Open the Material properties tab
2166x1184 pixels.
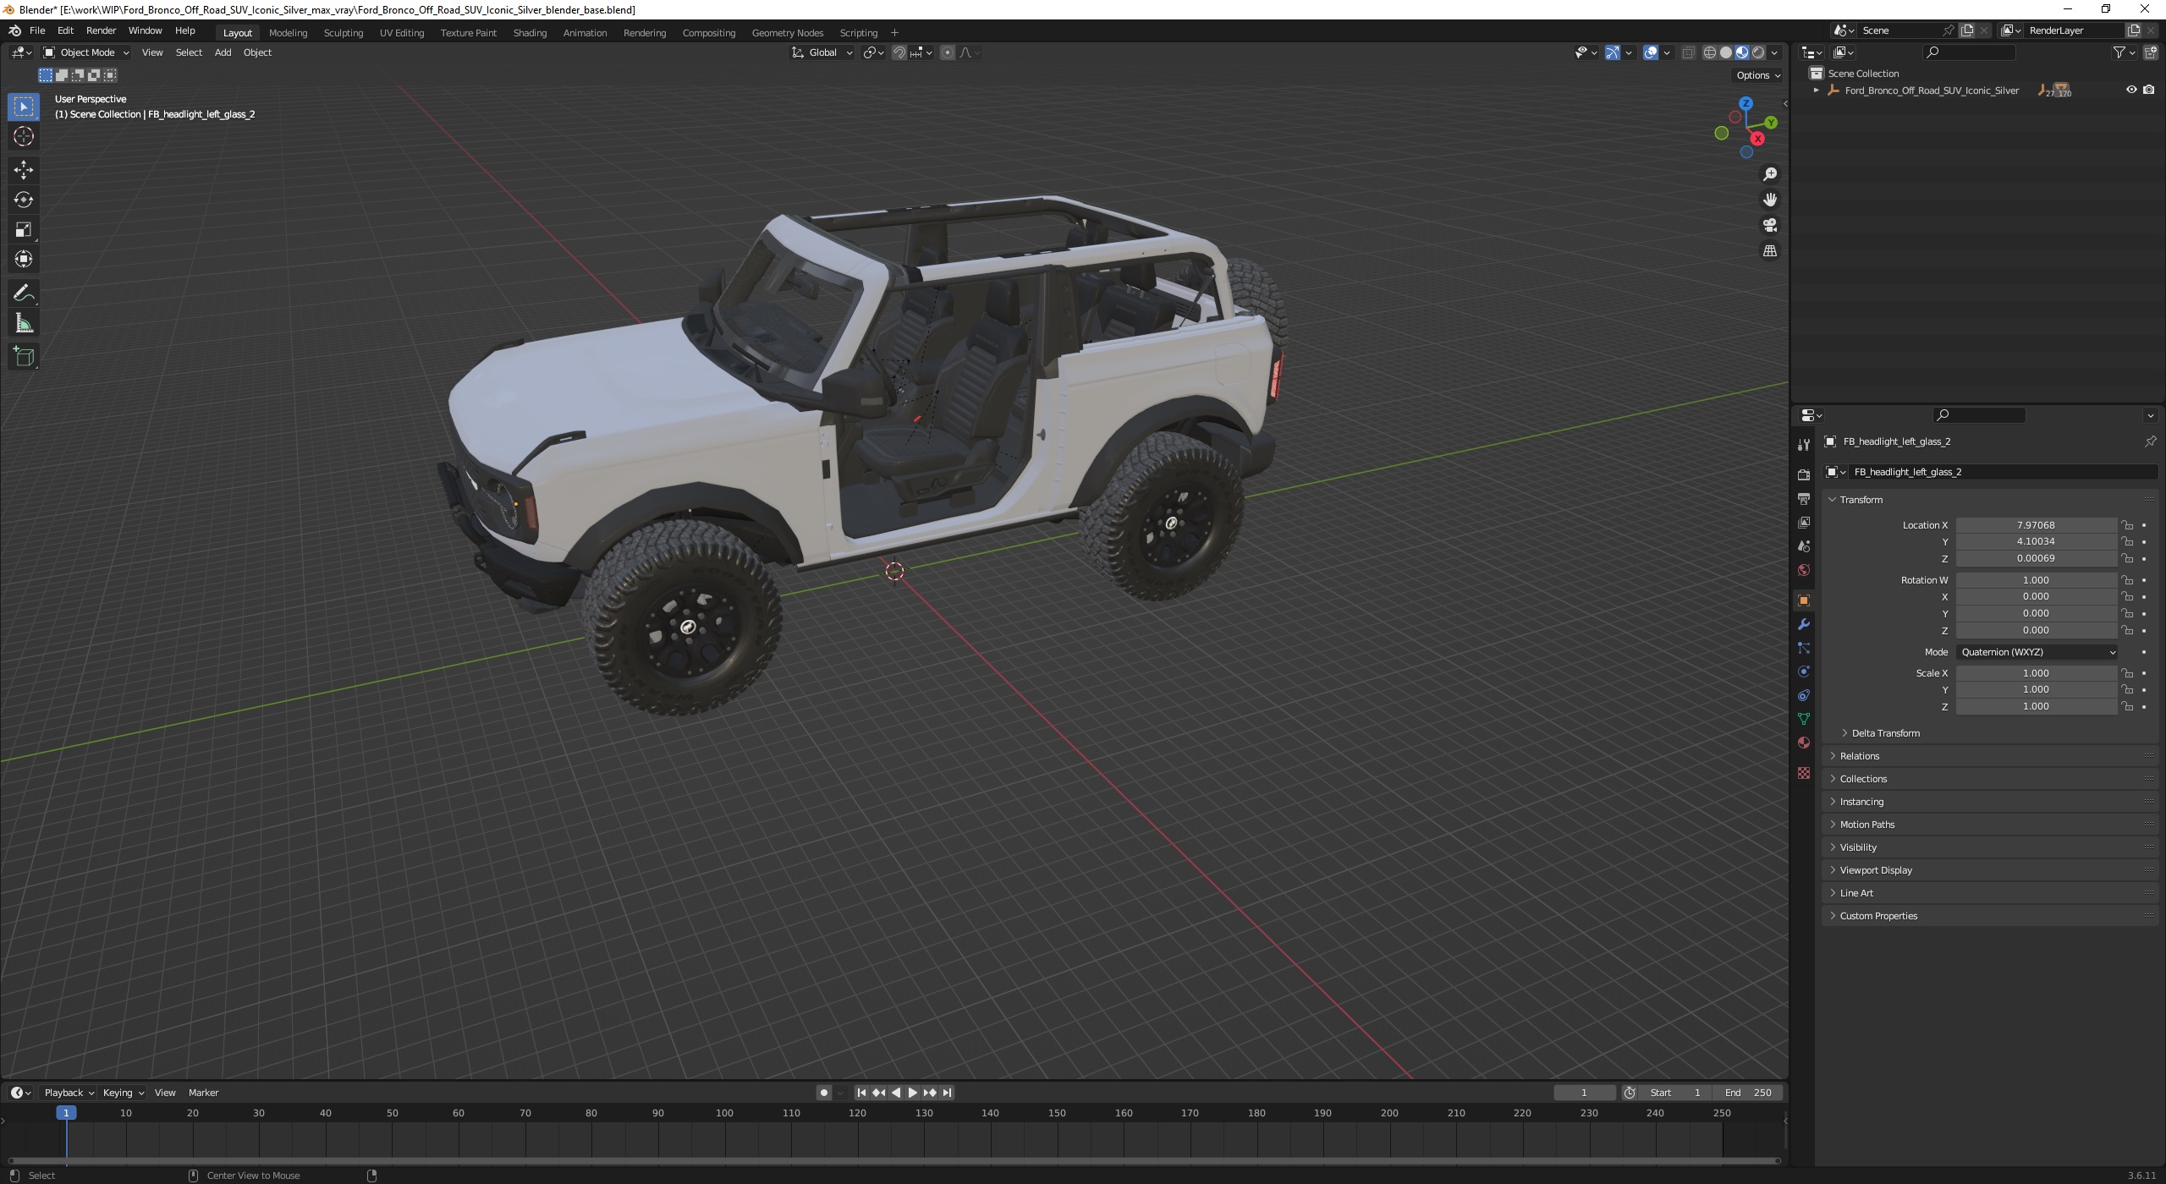click(1803, 743)
